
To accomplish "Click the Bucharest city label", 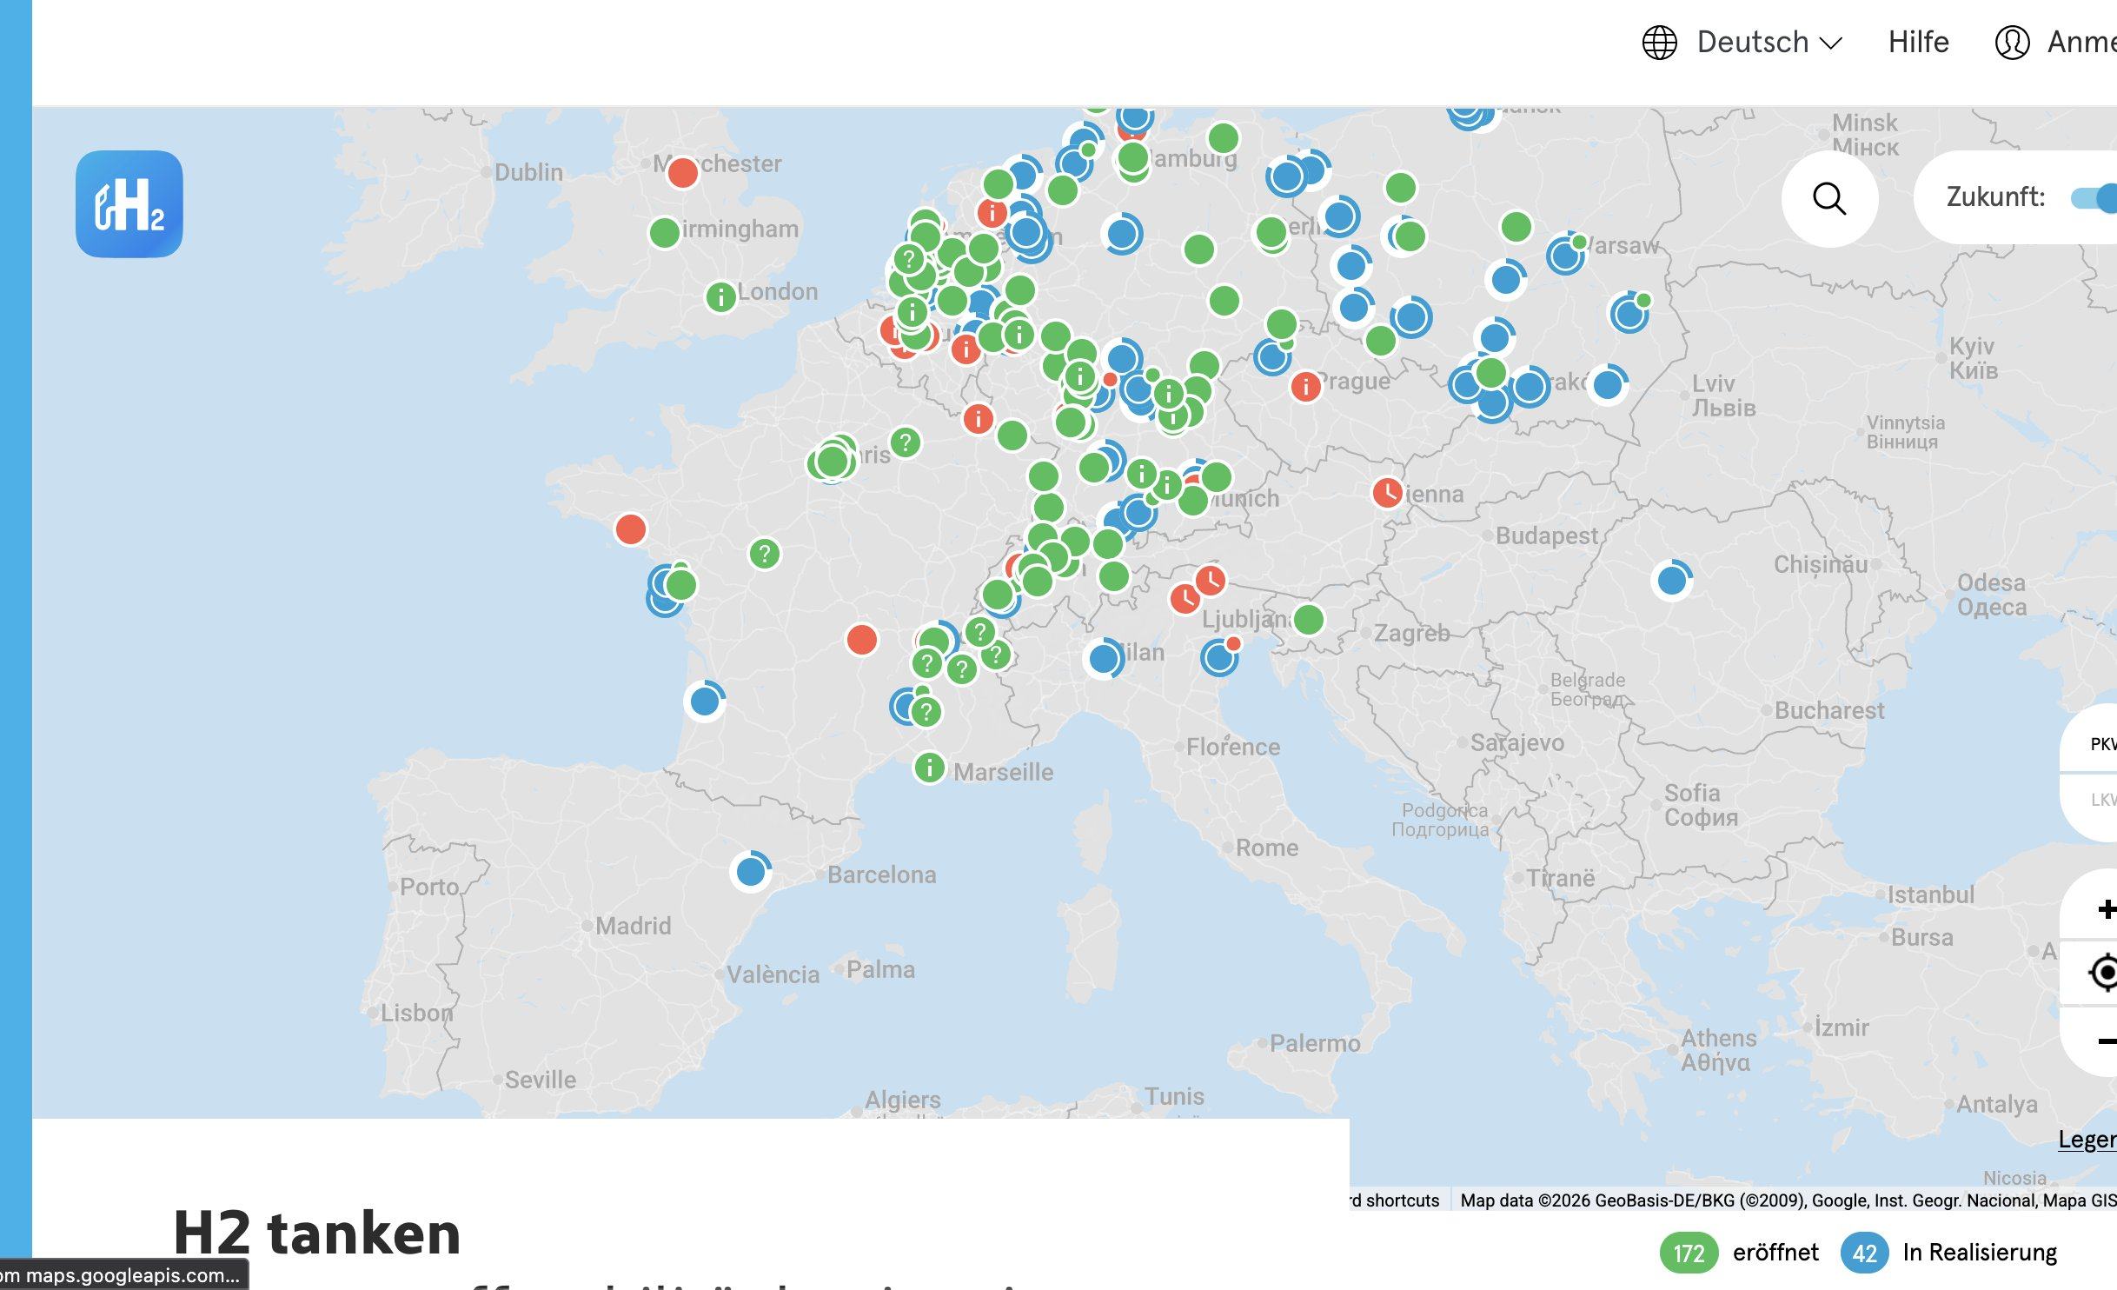I will pos(1829,710).
